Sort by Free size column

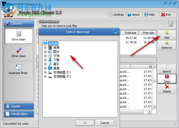tap(148, 33)
